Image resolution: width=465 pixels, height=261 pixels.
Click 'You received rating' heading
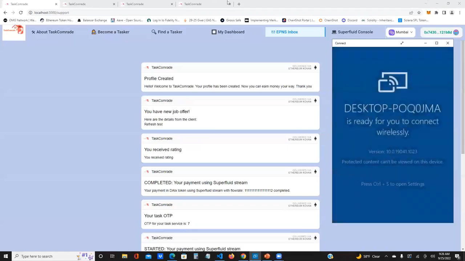pyautogui.click(x=163, y=149)
